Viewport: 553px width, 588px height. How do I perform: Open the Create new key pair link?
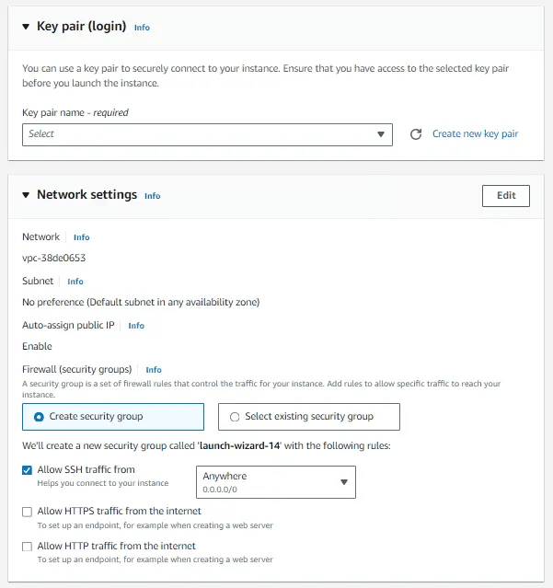(475, 133)
